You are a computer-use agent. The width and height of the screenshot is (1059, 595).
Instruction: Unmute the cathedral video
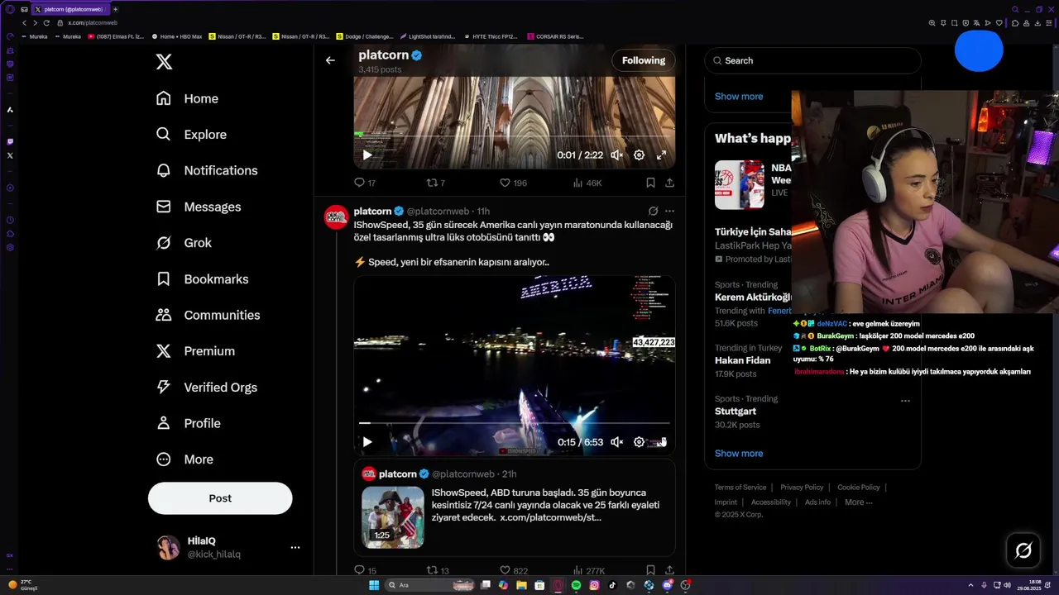[616, 155]
